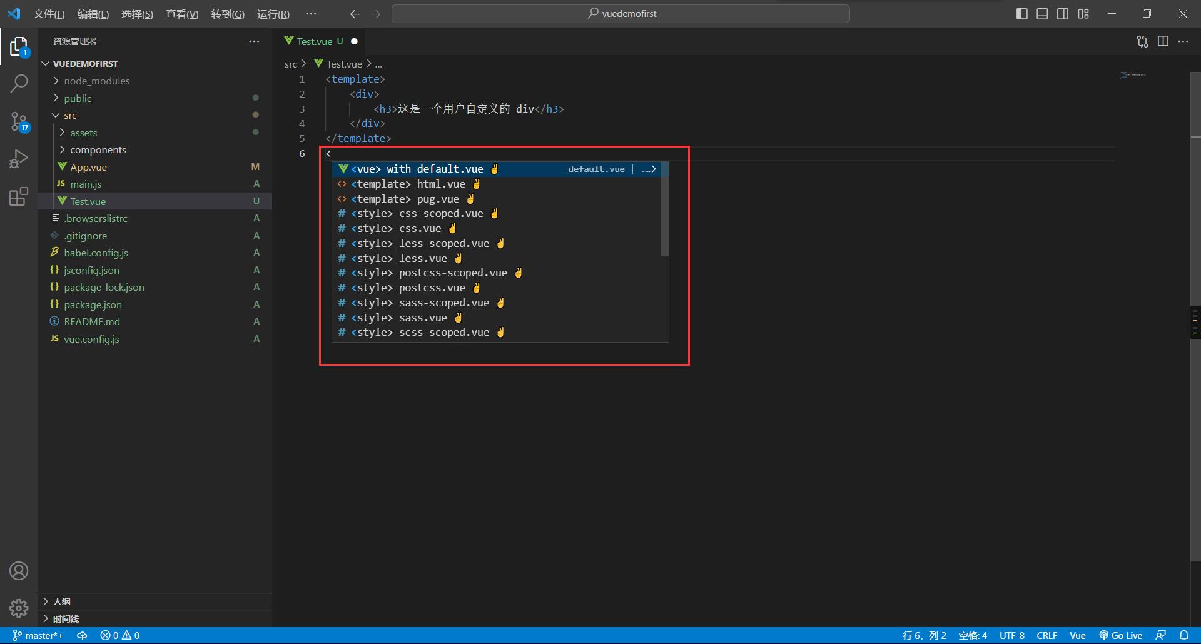Click 行 6, 列 2 cursor position

pyautogui.click(x=924, y=635)
